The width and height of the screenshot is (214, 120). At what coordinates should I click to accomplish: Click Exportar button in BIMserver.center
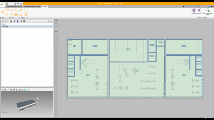(x=199, y=11)
